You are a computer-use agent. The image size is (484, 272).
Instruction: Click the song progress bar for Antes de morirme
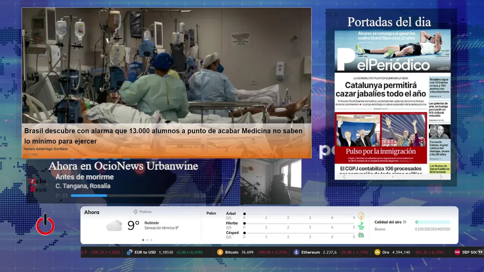tap(130, 196)
